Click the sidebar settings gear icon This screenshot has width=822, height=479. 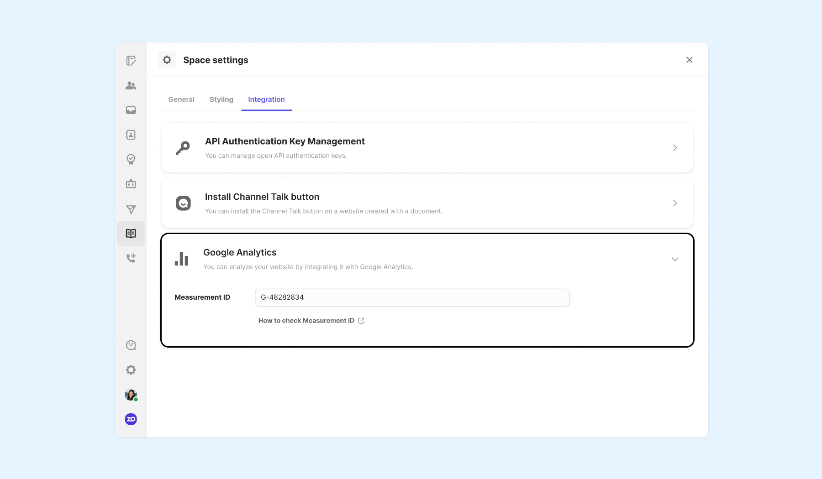coord(131,370)
